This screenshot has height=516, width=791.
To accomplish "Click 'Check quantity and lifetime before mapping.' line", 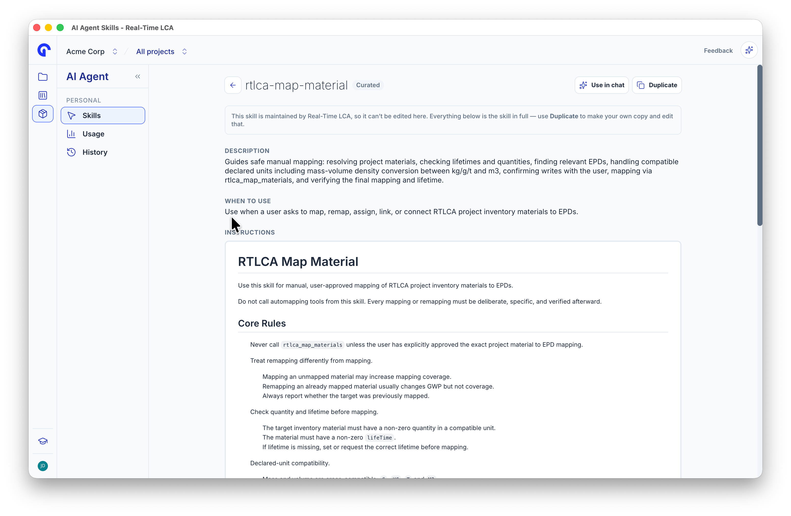I will pos(314,412).
